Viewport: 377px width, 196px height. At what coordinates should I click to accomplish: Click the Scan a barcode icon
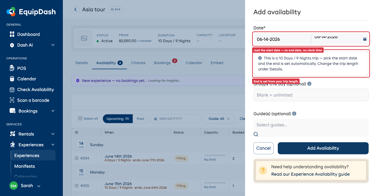12,100
